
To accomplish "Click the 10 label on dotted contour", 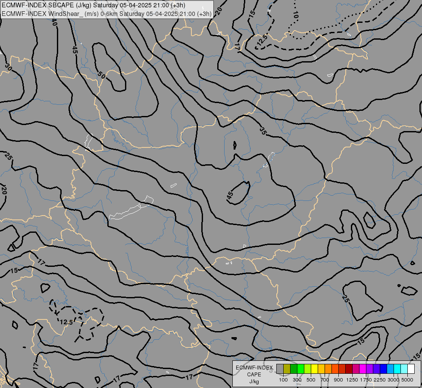I will pos(296,15).
